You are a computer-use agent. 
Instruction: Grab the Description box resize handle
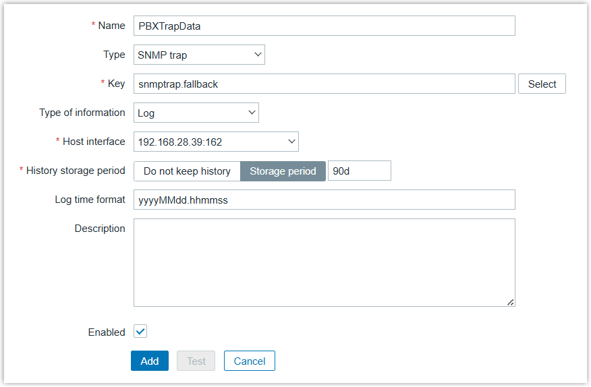click(x=511, y=303)
